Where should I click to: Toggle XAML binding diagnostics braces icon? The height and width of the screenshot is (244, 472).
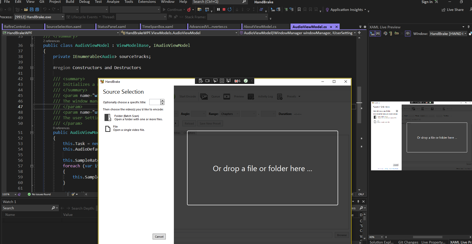[x=378, y=34]
